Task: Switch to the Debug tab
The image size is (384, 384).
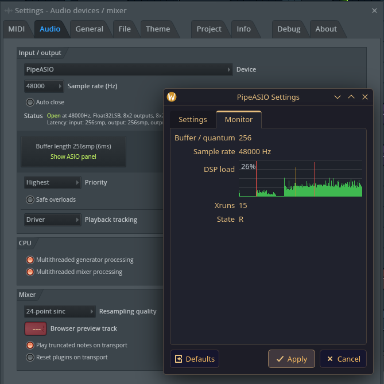Action: pos(289,29)
